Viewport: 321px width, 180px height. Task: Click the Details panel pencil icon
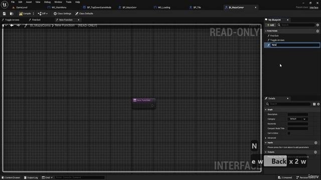266,98
